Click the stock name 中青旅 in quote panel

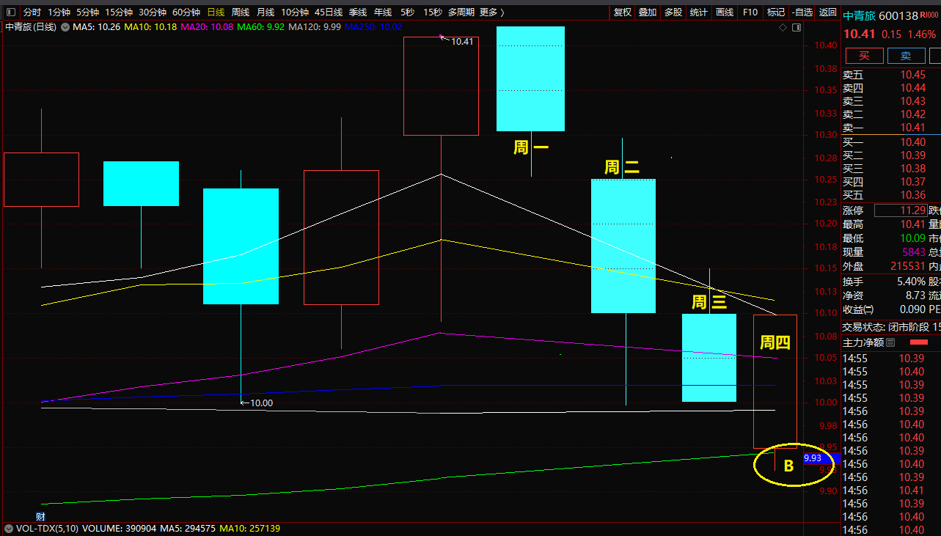tap(858, 15)
